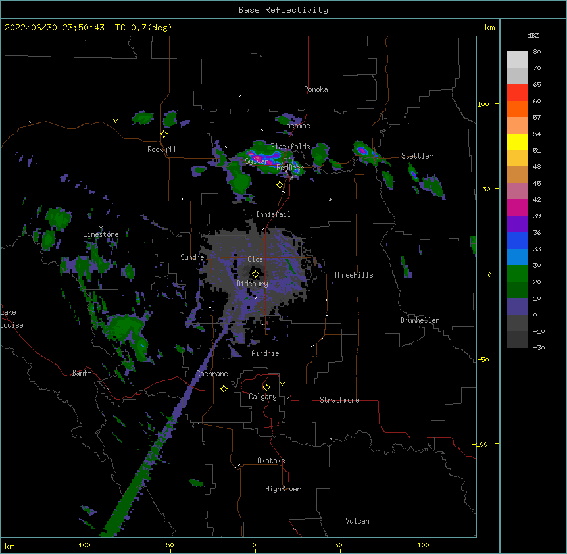The width and height of the screenshot is (567, 554).
Task: Click the yellow v marker northwest of RockyMH
Action: [115, 121]
